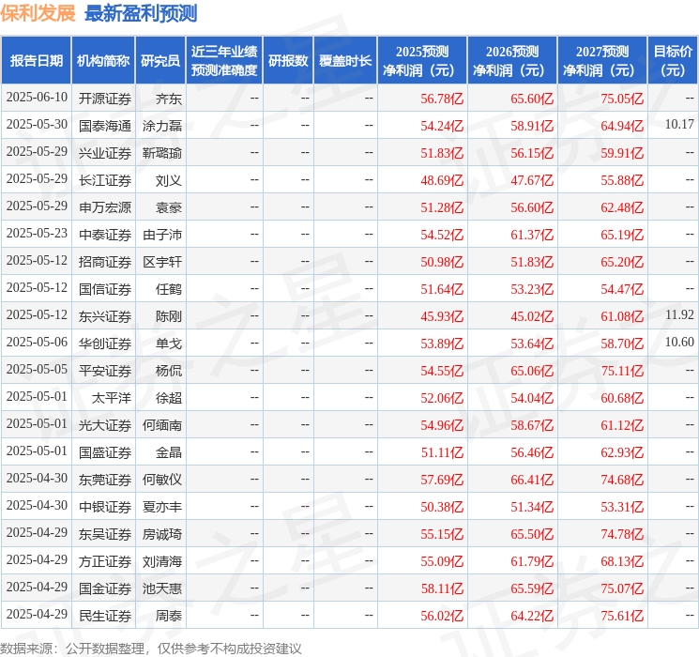The image size is (699, 657).
Task: Click the 最新盈利预测 title text
Action: coord(141,13)
